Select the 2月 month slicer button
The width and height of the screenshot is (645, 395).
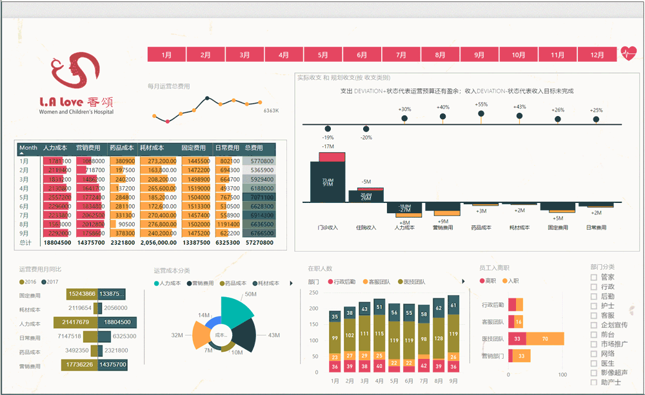(206, 54)
